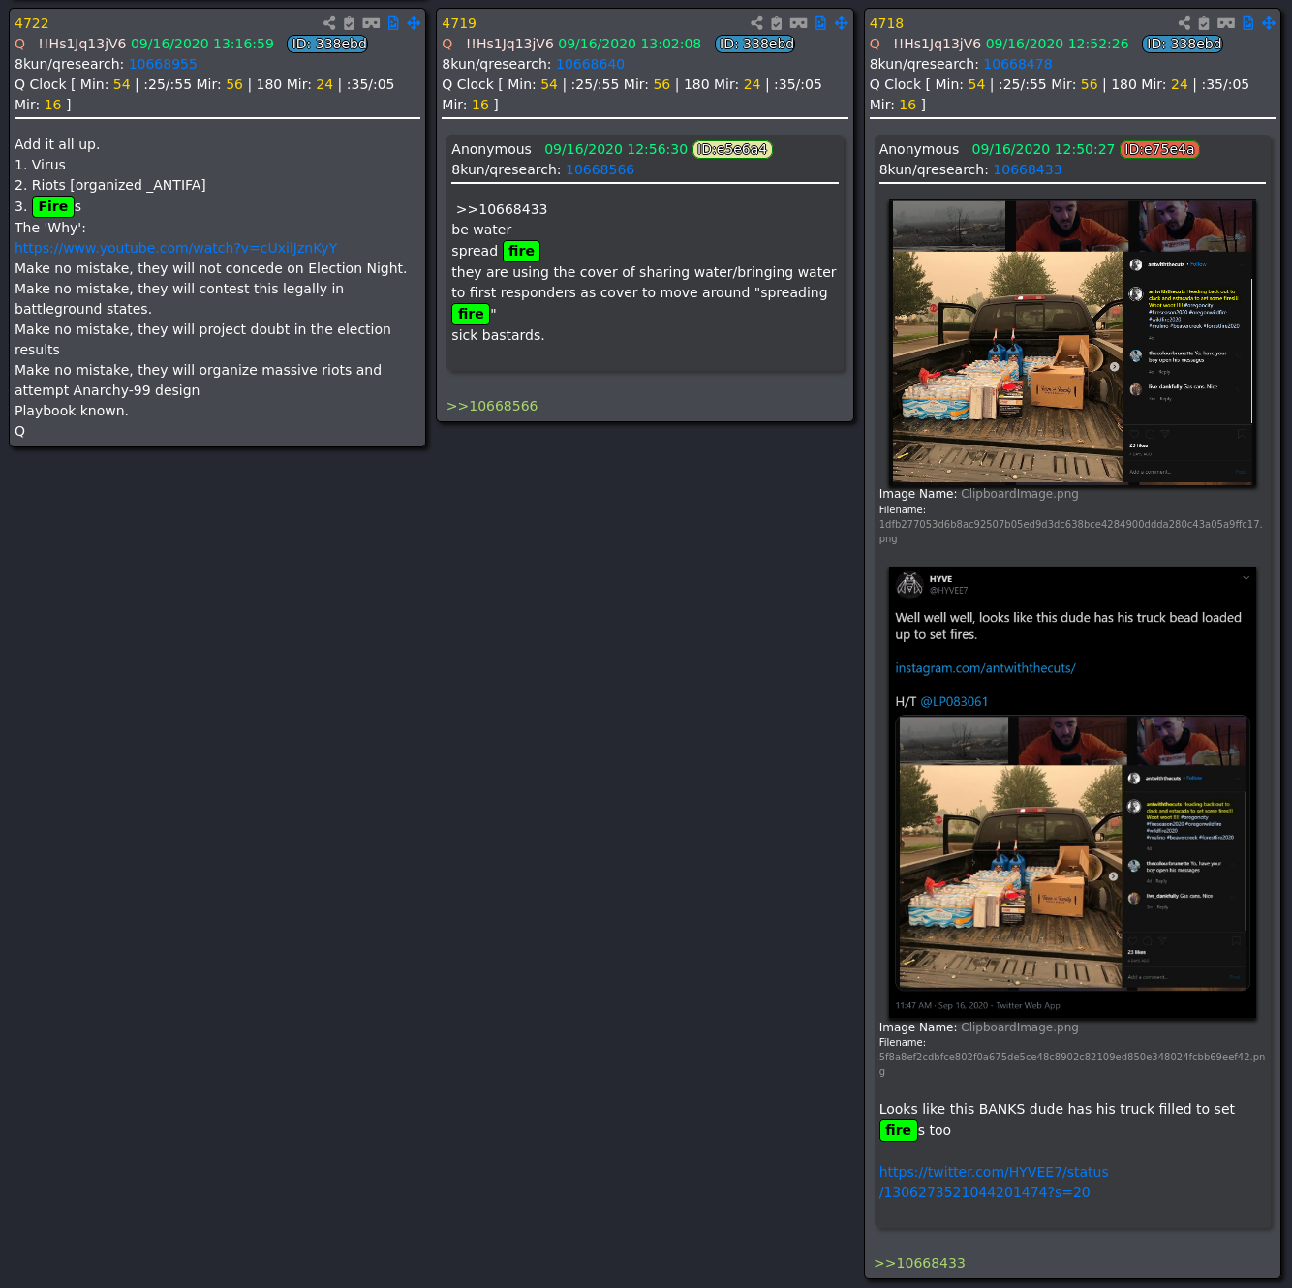Open qresearch link 10668478
Image resolution: width=1292 pixels, height=1288 pixels.
[1018, 64]
